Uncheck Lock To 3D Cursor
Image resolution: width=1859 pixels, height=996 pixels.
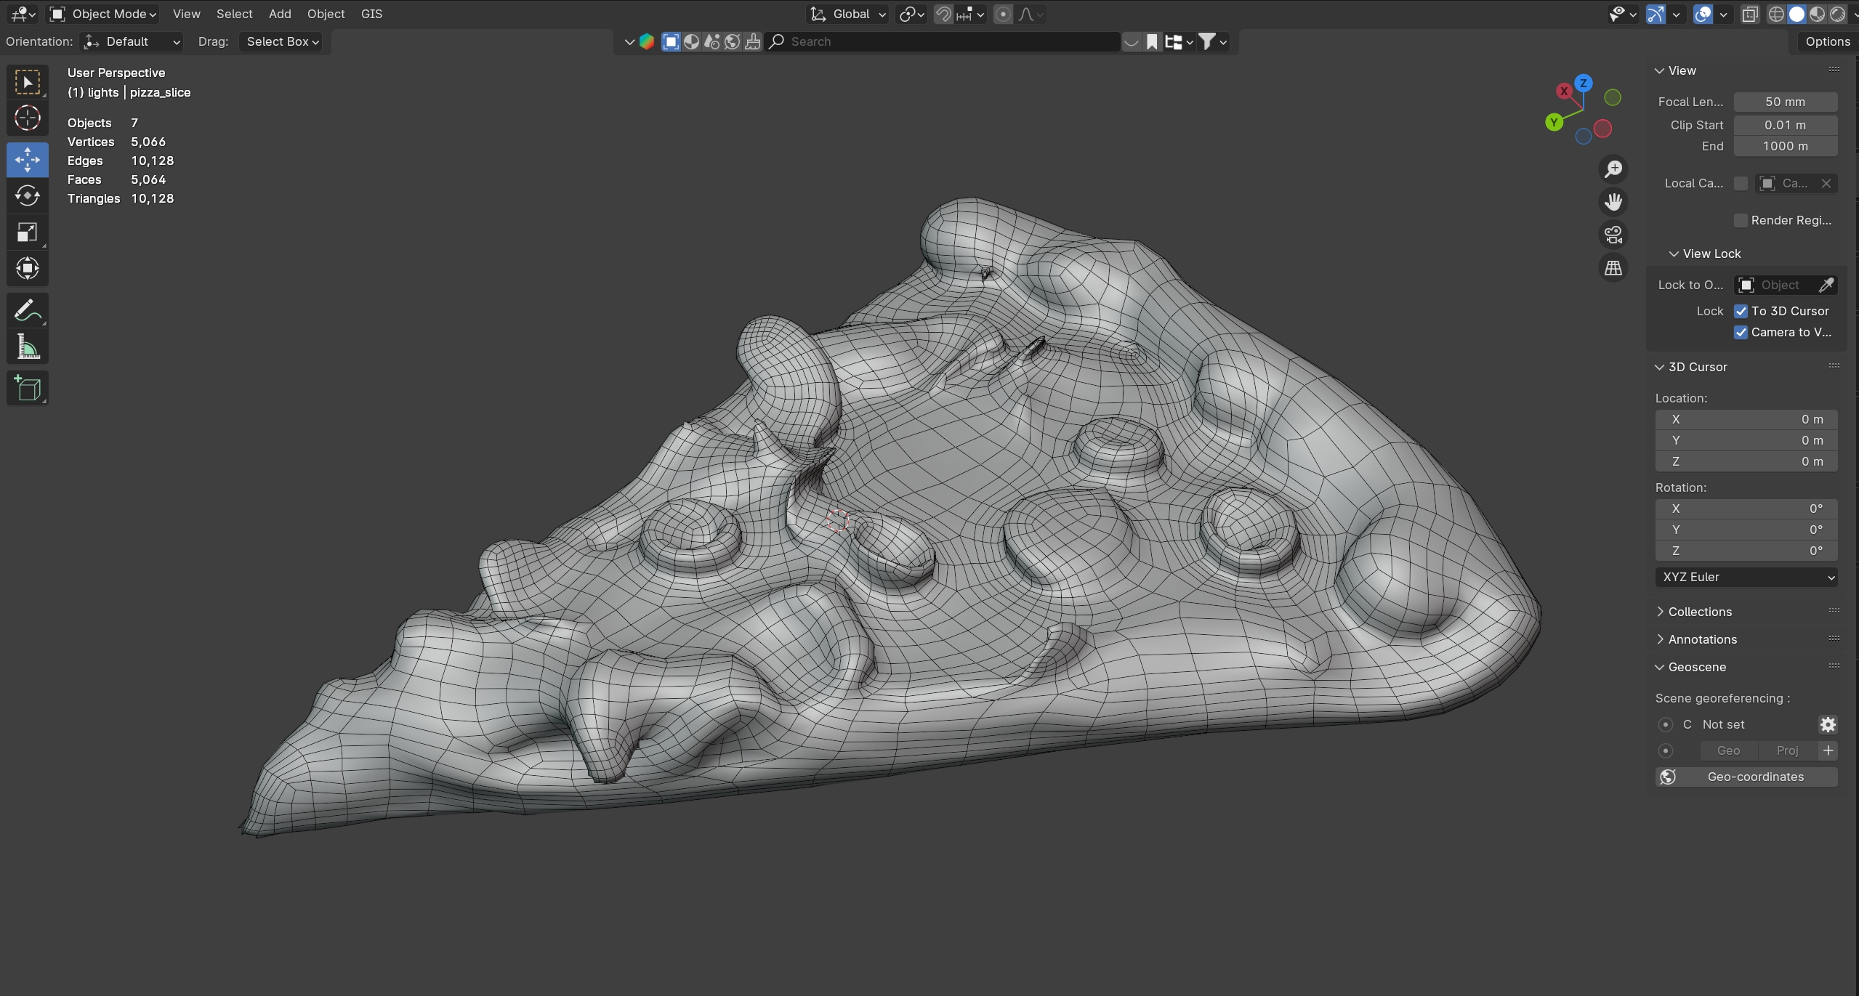pyautogui.click(x=1741, y=311)
